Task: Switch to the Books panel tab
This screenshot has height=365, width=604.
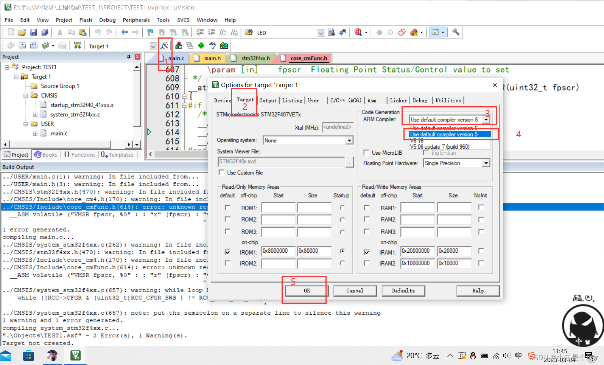Action: pyautogui.click(x=46, y=155)
